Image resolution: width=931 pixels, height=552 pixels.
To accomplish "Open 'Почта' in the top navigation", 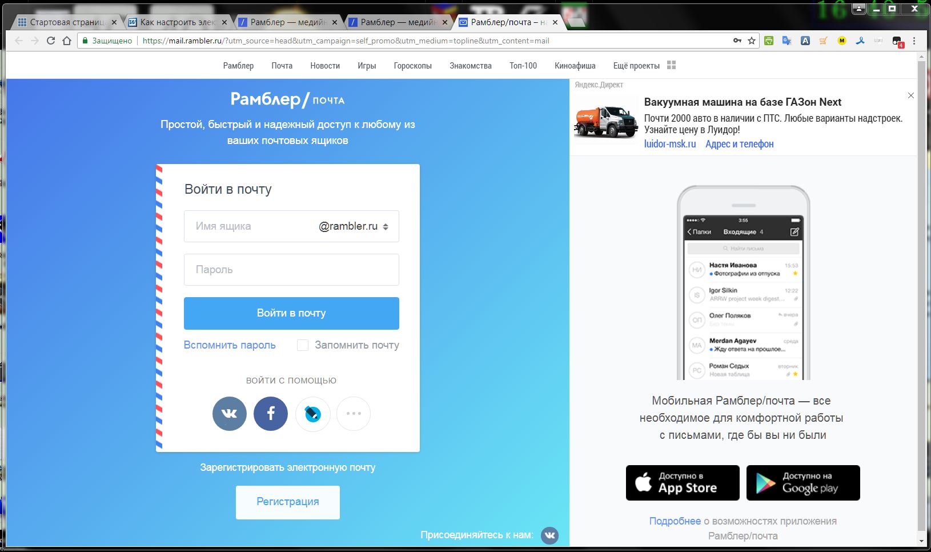I will click(x=282, y=66).
